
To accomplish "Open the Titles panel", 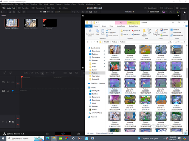I will pos(51,8).
